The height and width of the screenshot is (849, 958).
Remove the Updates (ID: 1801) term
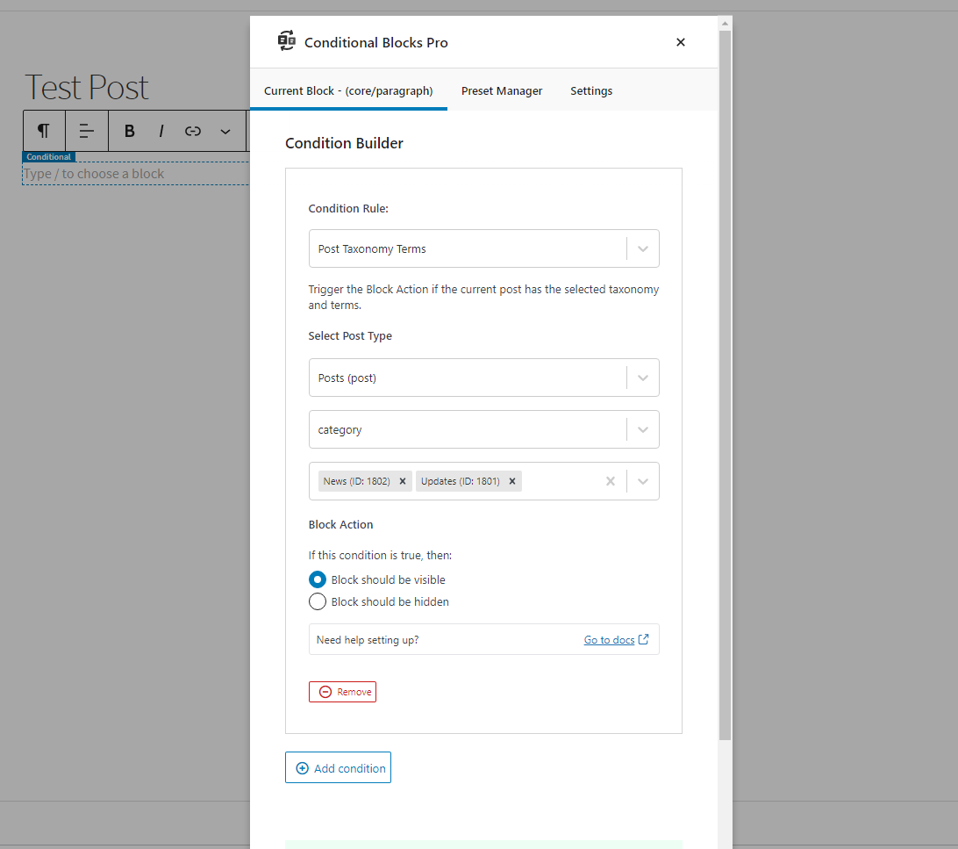pyautogui.click(x=512, y=481)
